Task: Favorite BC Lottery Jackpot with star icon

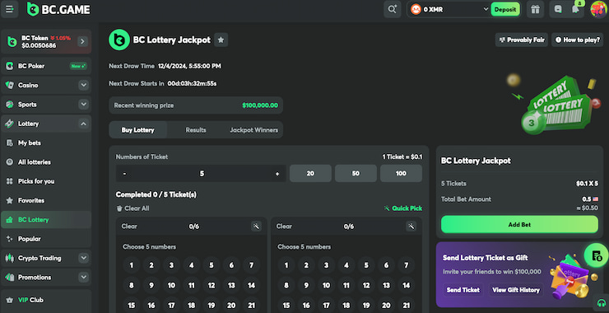Action: pos(221,40)
